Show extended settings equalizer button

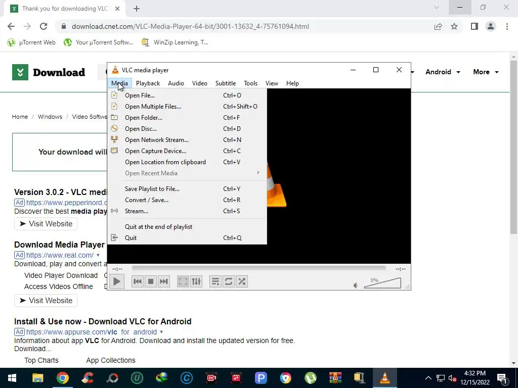[196, 281]
